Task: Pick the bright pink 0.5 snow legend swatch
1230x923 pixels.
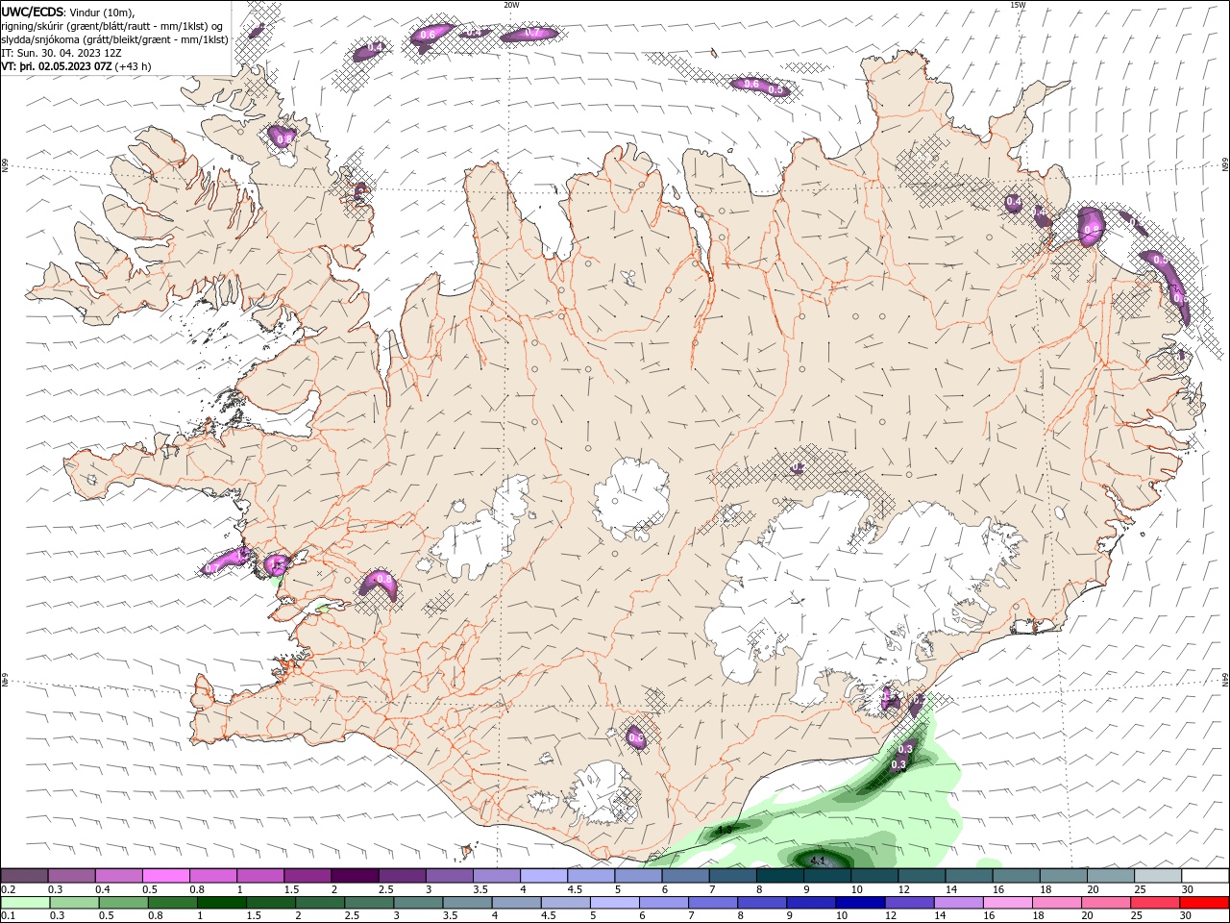Action: (x=165, y=876)
